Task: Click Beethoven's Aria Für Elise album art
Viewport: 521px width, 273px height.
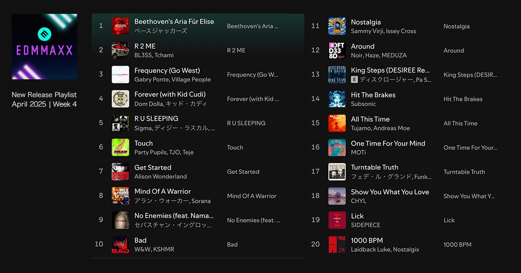Action: pyautogui.click(x=120, y=26)
